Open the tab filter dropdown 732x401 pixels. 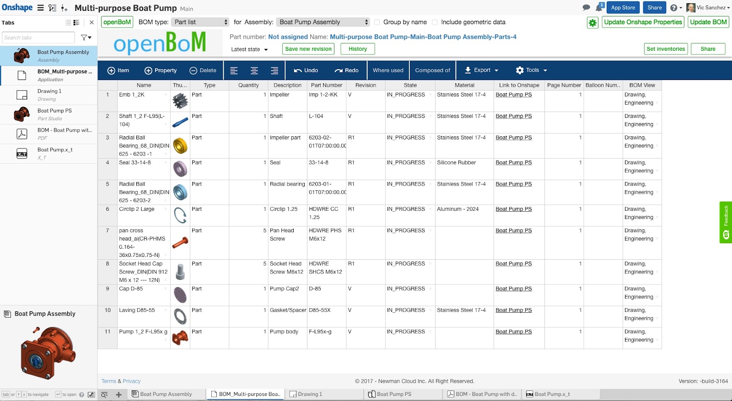click(x=86, y=37)
